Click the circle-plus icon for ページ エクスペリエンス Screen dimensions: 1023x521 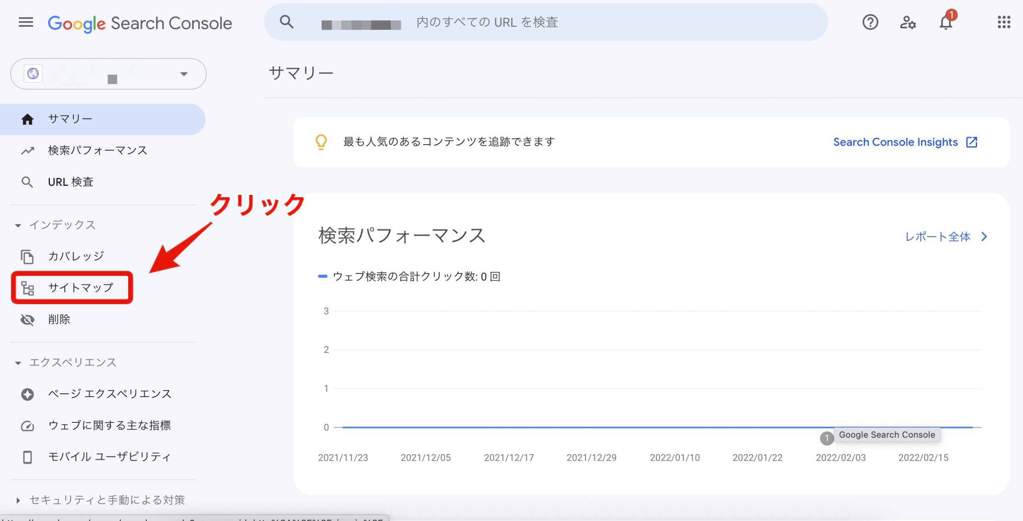(28, 394)
